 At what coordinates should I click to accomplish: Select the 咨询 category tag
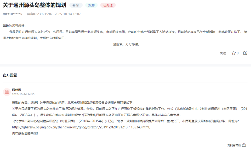(75, 5)
